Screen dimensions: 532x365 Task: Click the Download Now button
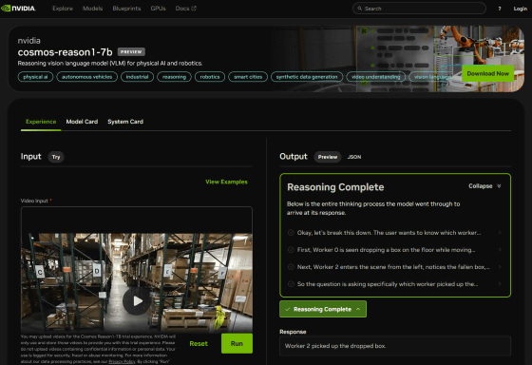point(488,73)
